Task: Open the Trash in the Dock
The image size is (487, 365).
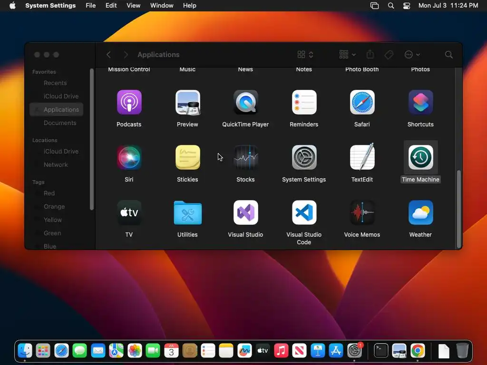Action: click(x=462, y=351)
